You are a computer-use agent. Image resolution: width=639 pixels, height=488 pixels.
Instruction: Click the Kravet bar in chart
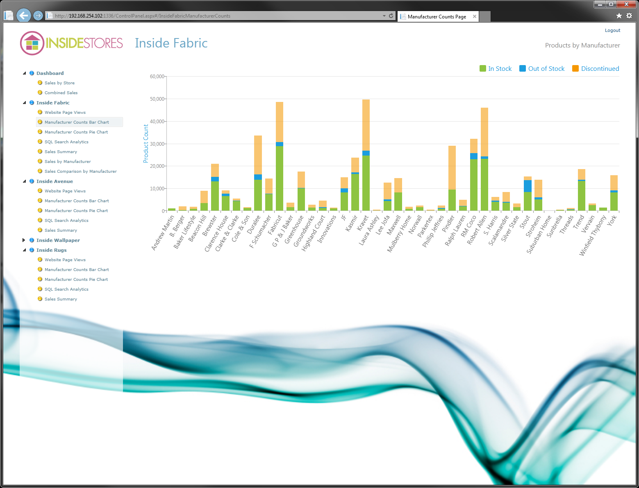coord(366,155)
